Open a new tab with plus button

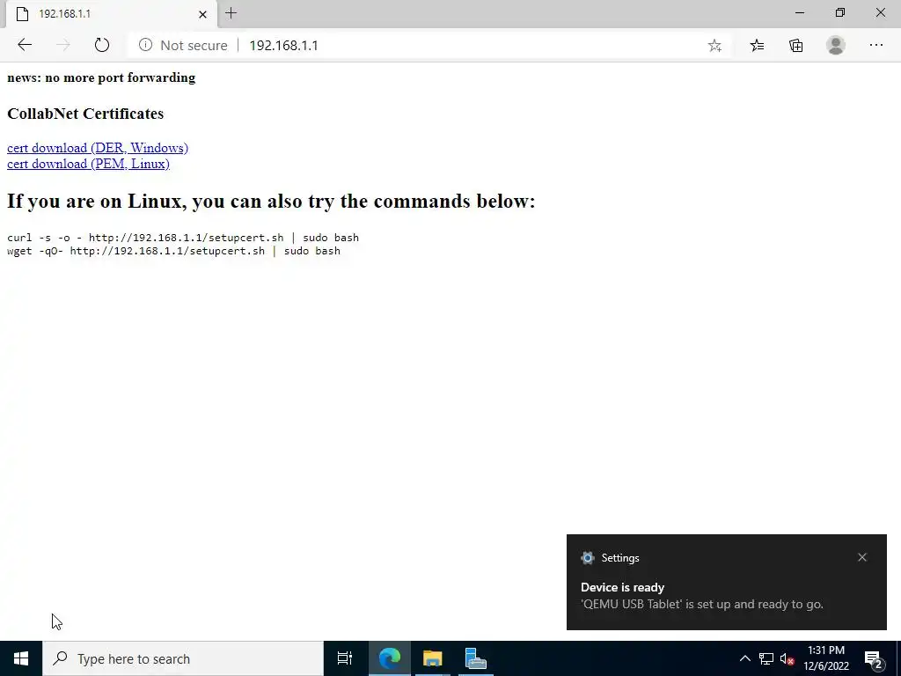(x=231, y=13)
